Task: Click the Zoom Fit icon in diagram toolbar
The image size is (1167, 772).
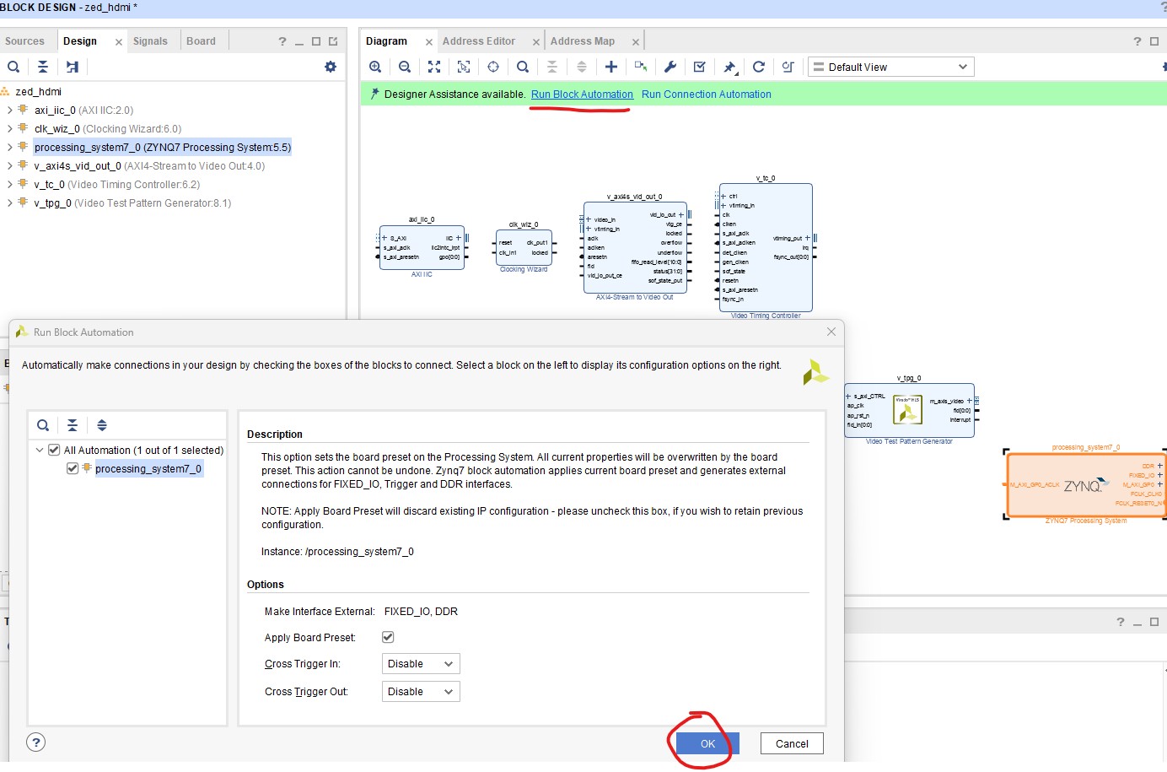Action: 434,67
